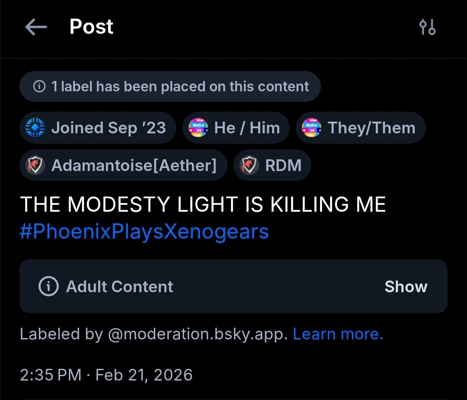
Task: Click the Joined Sep '23 badge icon
Action: point(35,128)
